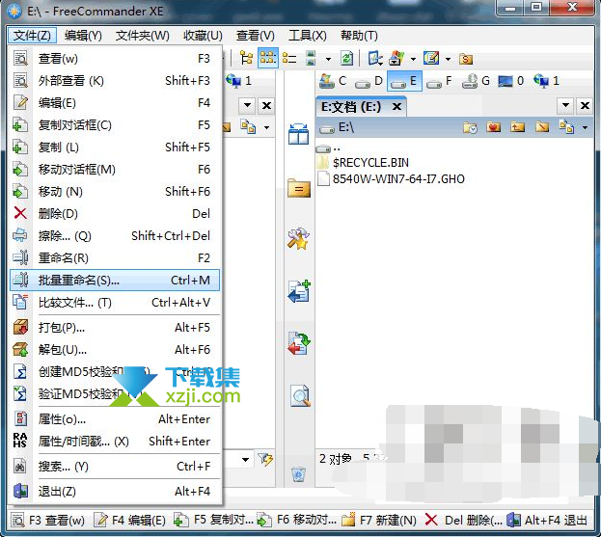Viewport: 601px width, 537px height.
Task: Open the 工具(X) menu
Action: coord(308,36)
